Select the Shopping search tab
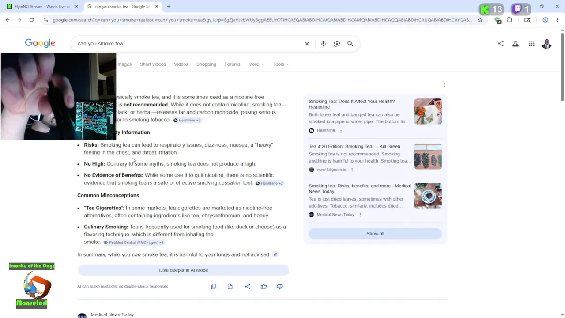The height and width of the screenshot is (318, 565). (x=206, y=64)
